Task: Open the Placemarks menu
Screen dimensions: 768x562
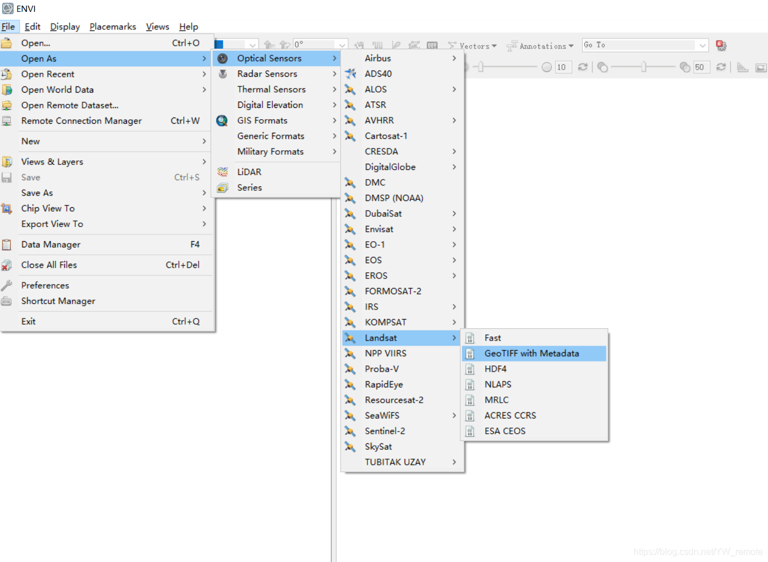Action: point(113,27)
